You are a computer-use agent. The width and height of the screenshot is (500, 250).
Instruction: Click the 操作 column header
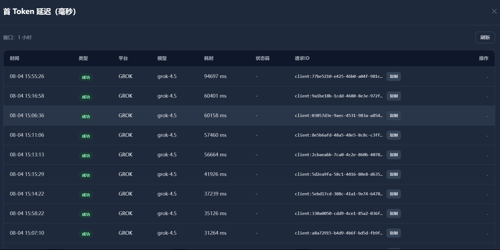coord(484,58)
